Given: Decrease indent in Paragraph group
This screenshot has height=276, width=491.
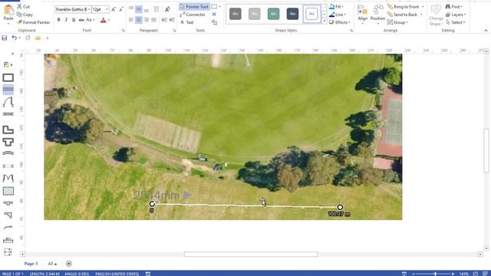Looking at the screenshot, I should [164, 20].
